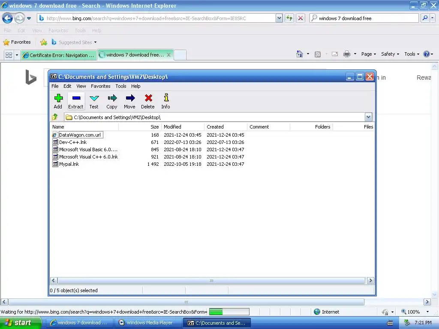Click Internet Explorer Forward button
This screenshot has height=329, width=439.
pos(19,18)
